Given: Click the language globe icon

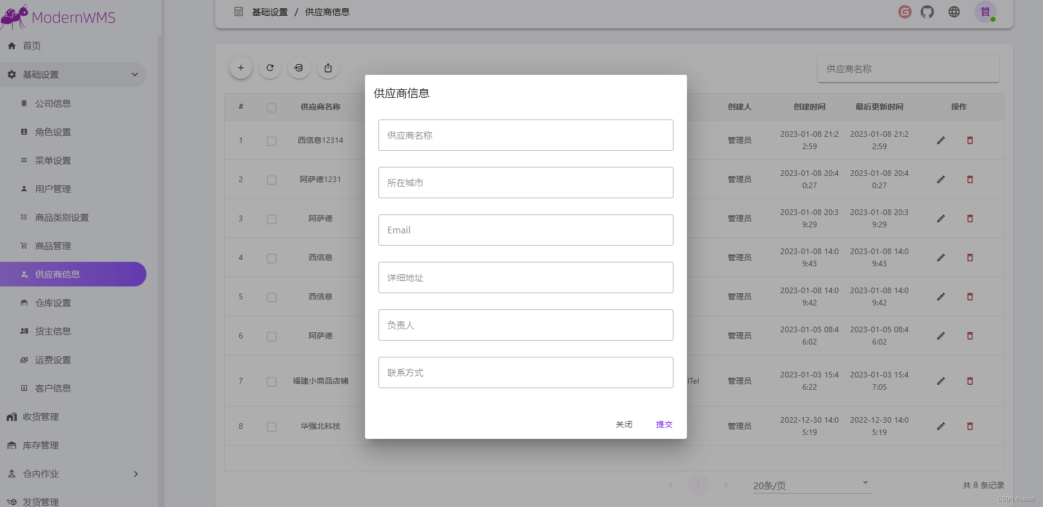Looking at the screenshot, I should [x=954, y=11].
